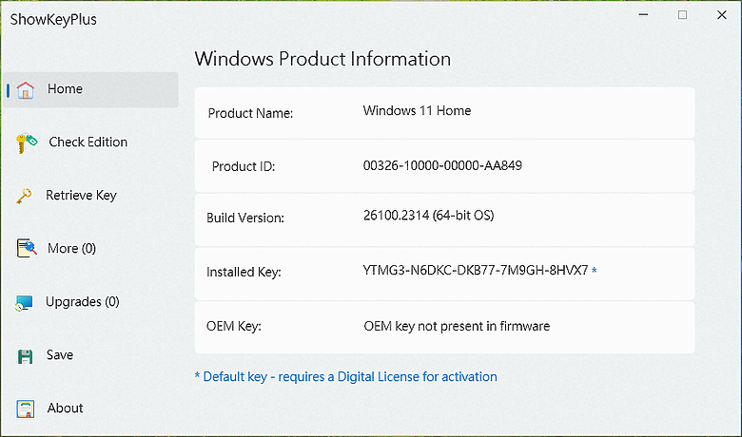Click the blue asterisk after Installed Key
Image resolution: width=742 pixels, height=437 pixels.
pos(595,270)
